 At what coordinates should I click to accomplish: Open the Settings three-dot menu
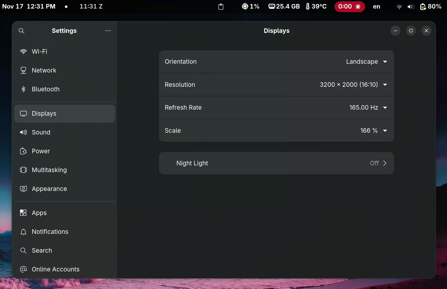[x=108, y=31]
